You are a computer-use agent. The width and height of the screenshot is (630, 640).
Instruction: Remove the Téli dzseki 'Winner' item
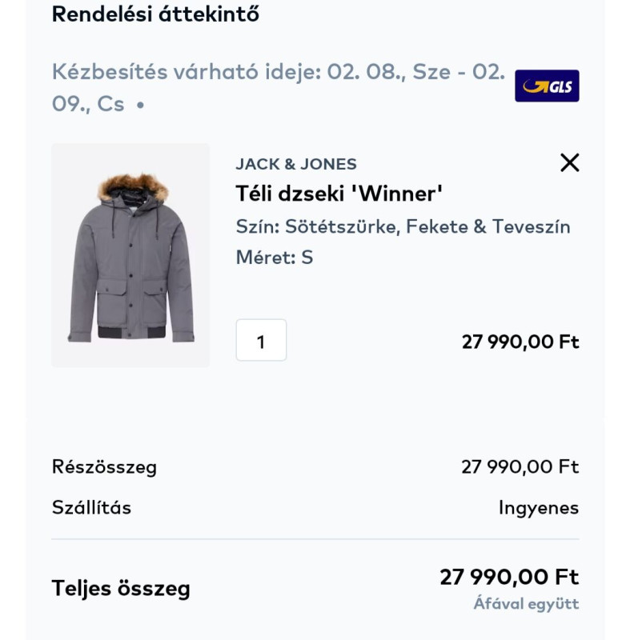569,163
